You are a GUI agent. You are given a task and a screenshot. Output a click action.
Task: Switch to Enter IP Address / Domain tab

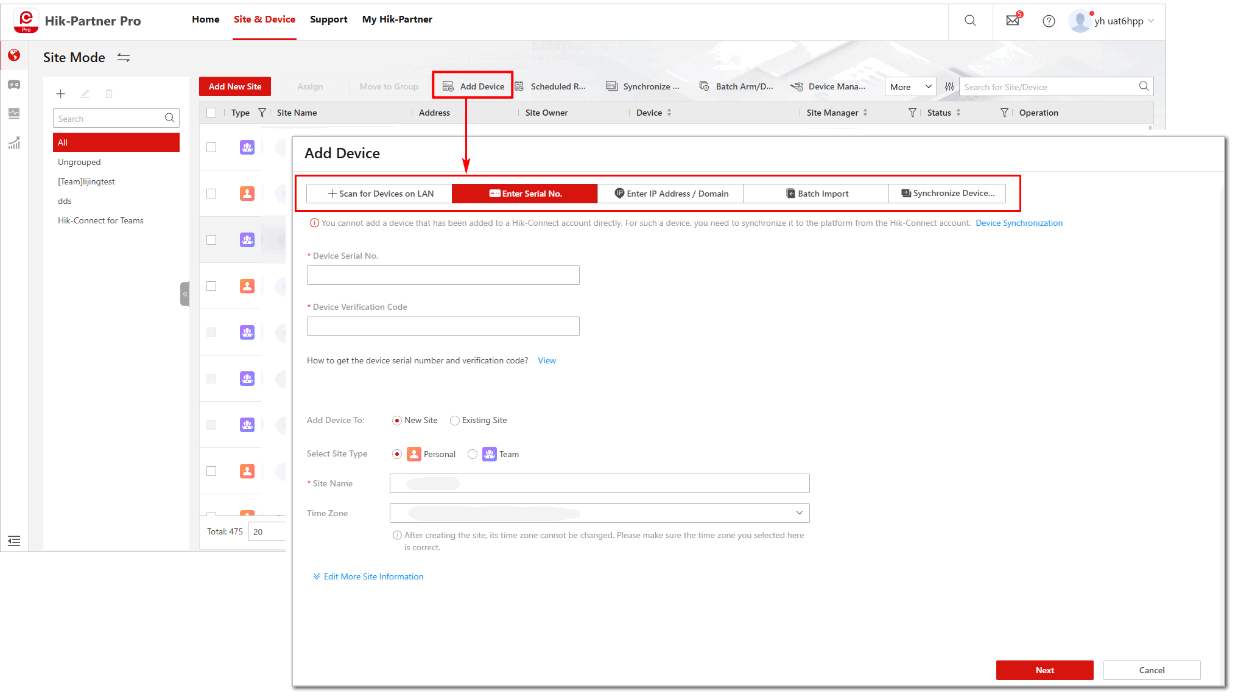pyautogui.click(x=670, y=194)
